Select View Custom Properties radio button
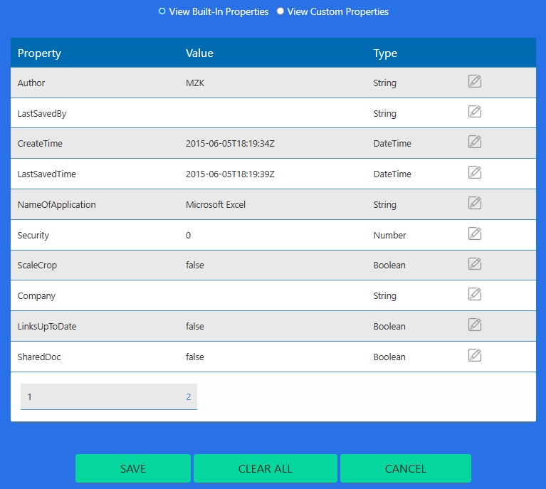This screenshot has height=489, width=546. [x=280, y=11]
